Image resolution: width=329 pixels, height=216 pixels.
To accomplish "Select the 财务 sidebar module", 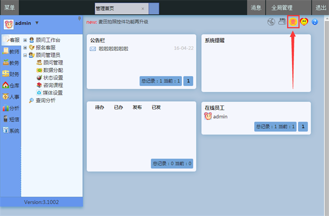I will pos(11,74).
